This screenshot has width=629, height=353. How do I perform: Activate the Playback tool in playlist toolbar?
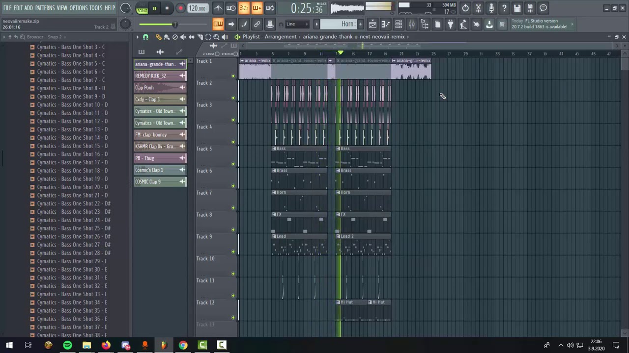pos(225,37)
